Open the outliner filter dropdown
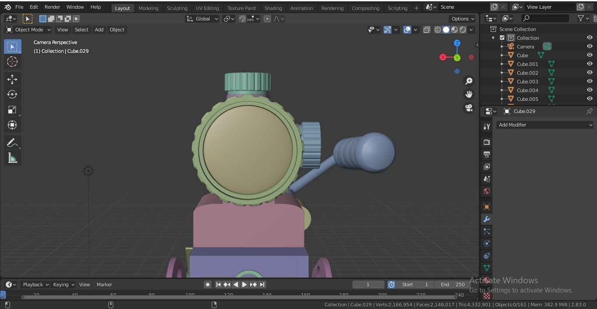The height and width of the screenshot is (309, 597). 583,18
